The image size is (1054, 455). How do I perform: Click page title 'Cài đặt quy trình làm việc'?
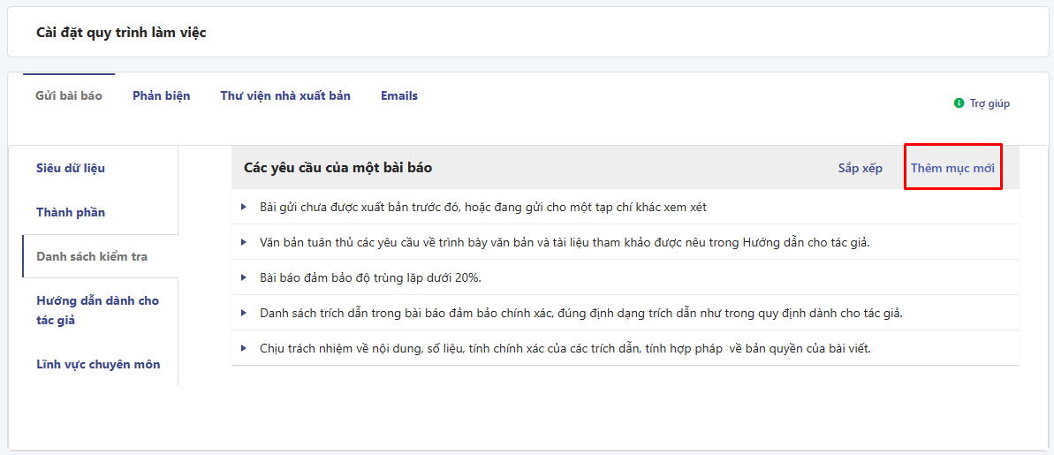[122, 33]
